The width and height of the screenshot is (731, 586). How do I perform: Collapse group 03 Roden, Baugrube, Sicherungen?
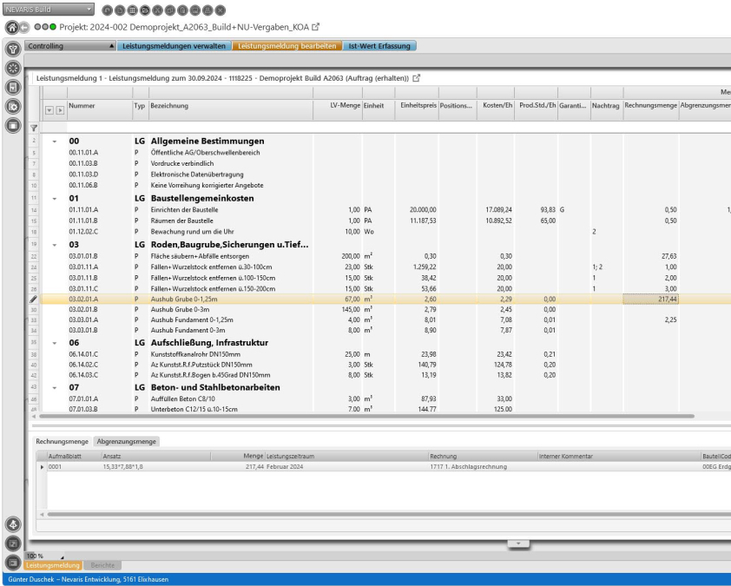pyautogui.click(x=55, y=243)
